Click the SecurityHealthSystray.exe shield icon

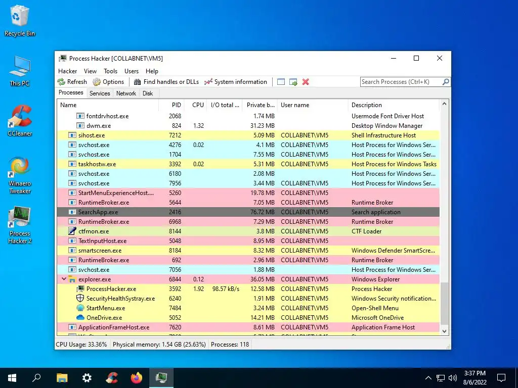tap(80, 298)
